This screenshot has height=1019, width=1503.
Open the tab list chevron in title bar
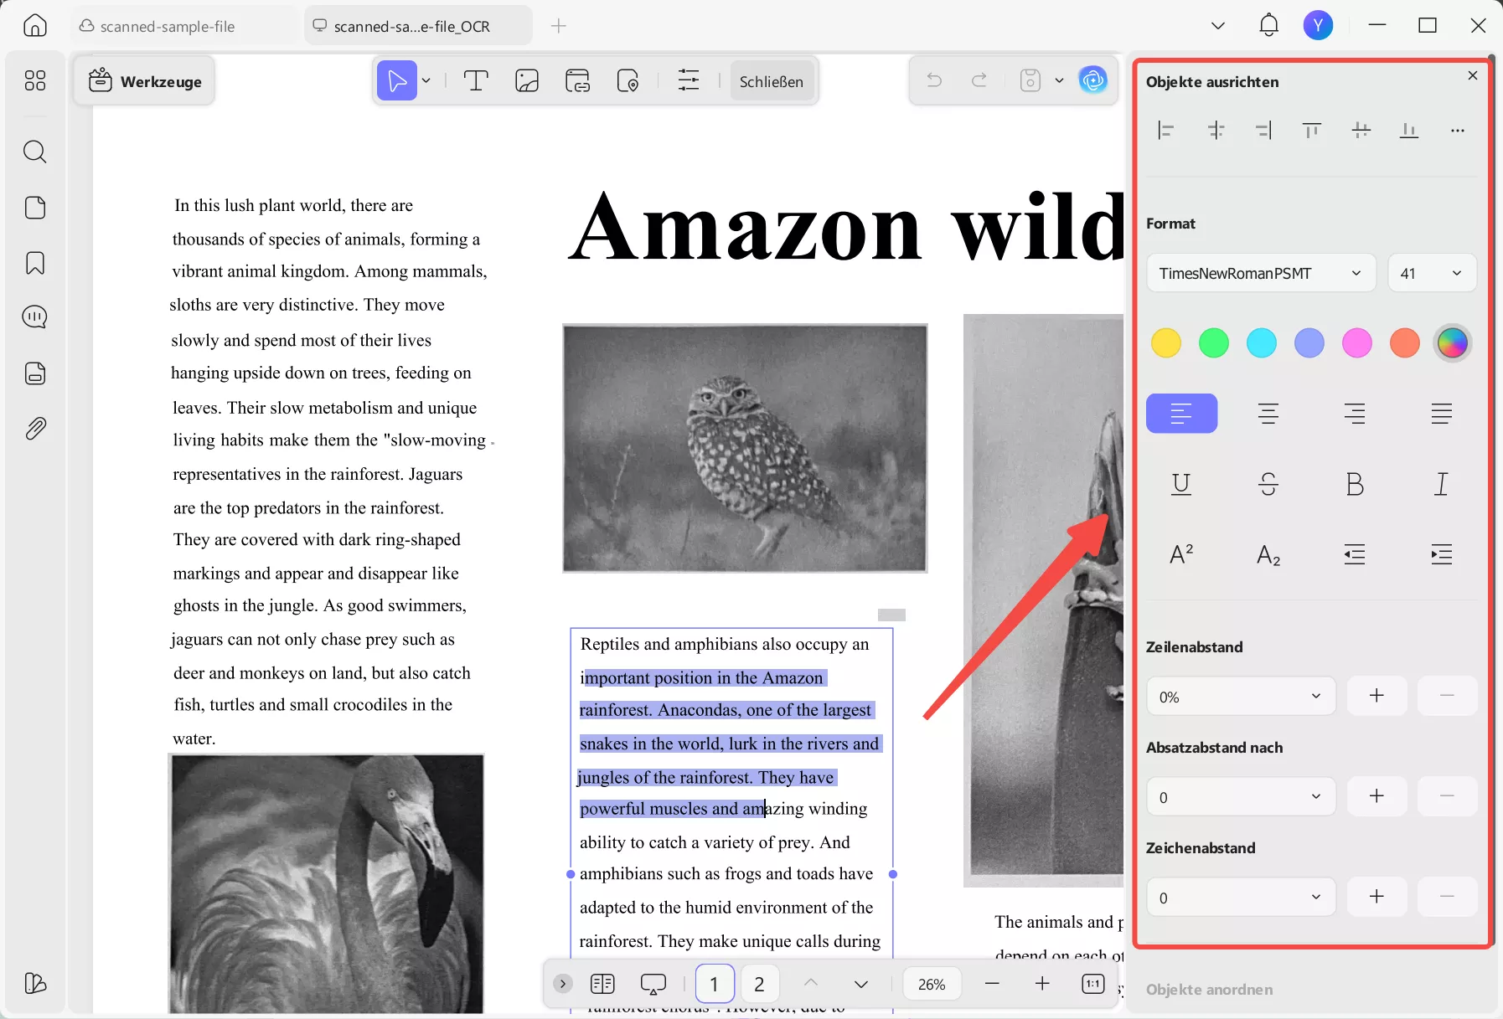pos(1218,26)
